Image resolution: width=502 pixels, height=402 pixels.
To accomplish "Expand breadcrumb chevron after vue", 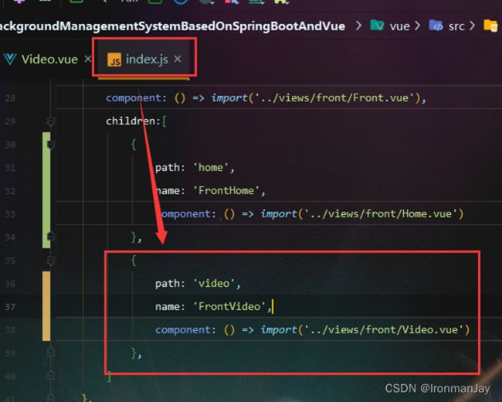I will click(417, 26).
